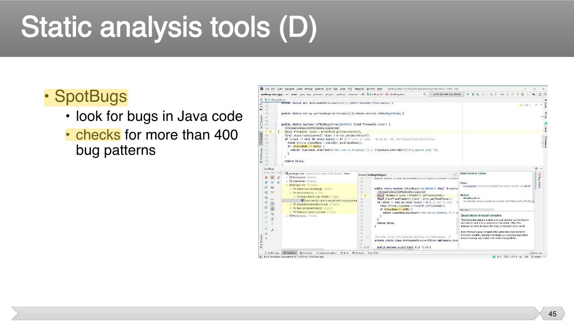Click the green Run button
The width and height of the screenshot is (574, 323).
468,94
